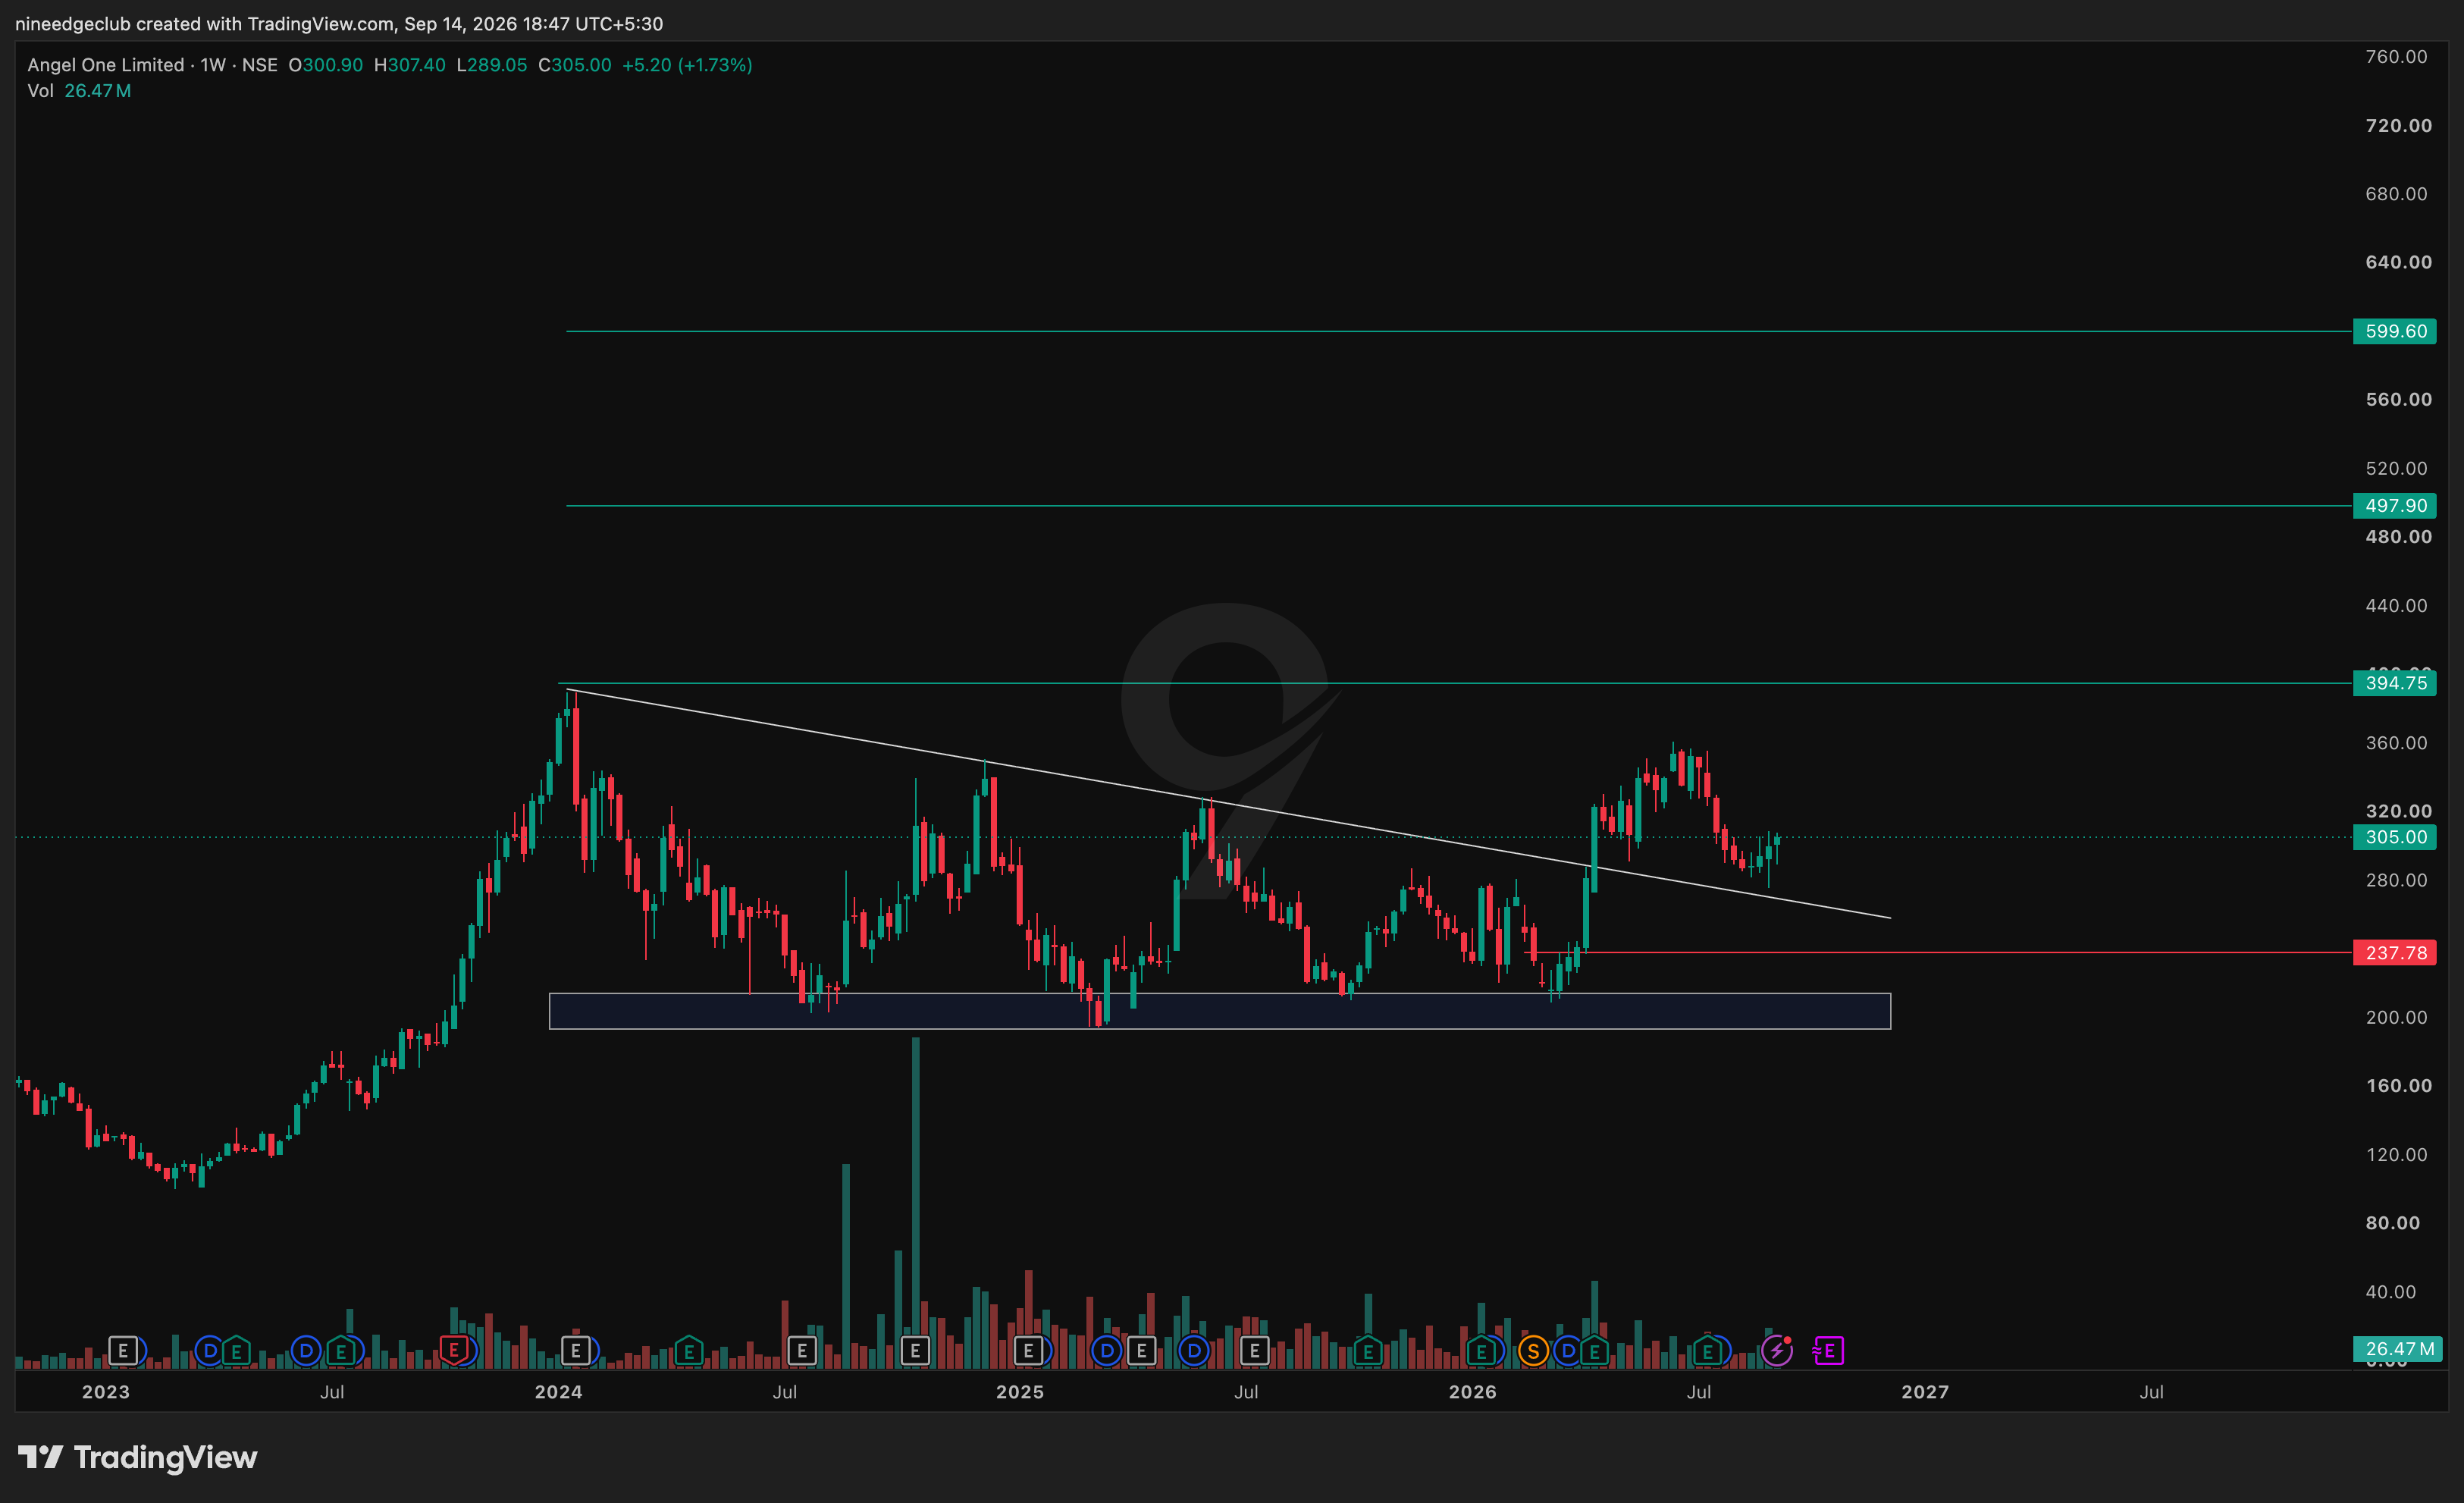
Task: Select the horizontal line at 497.90
Action: coord(1459,506)
